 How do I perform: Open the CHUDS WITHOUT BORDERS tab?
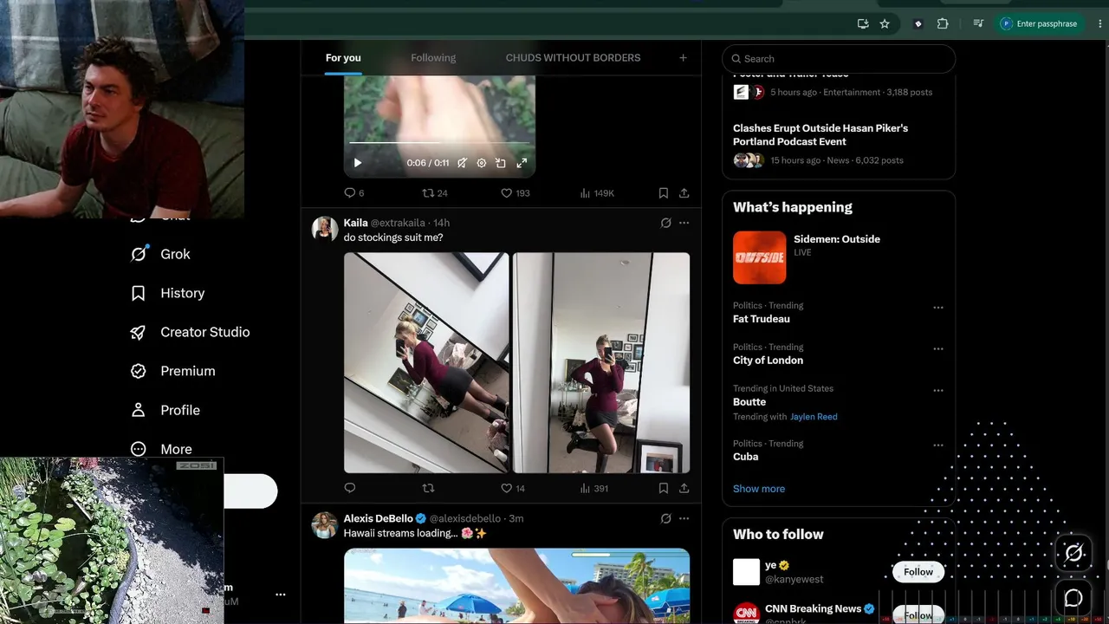574,58
